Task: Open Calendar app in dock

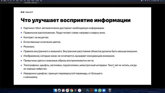Action: pos(63,90)
